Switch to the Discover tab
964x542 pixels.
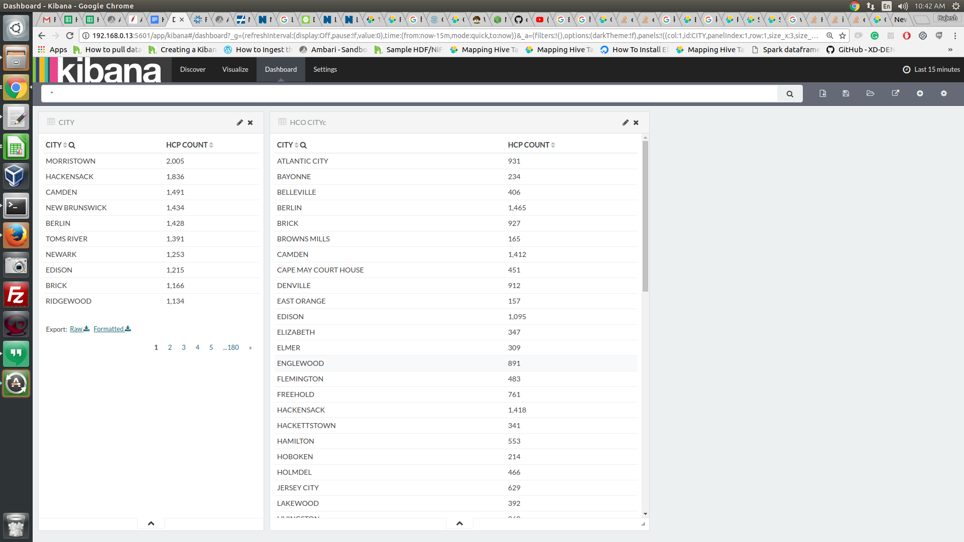[x=193, y=69]
